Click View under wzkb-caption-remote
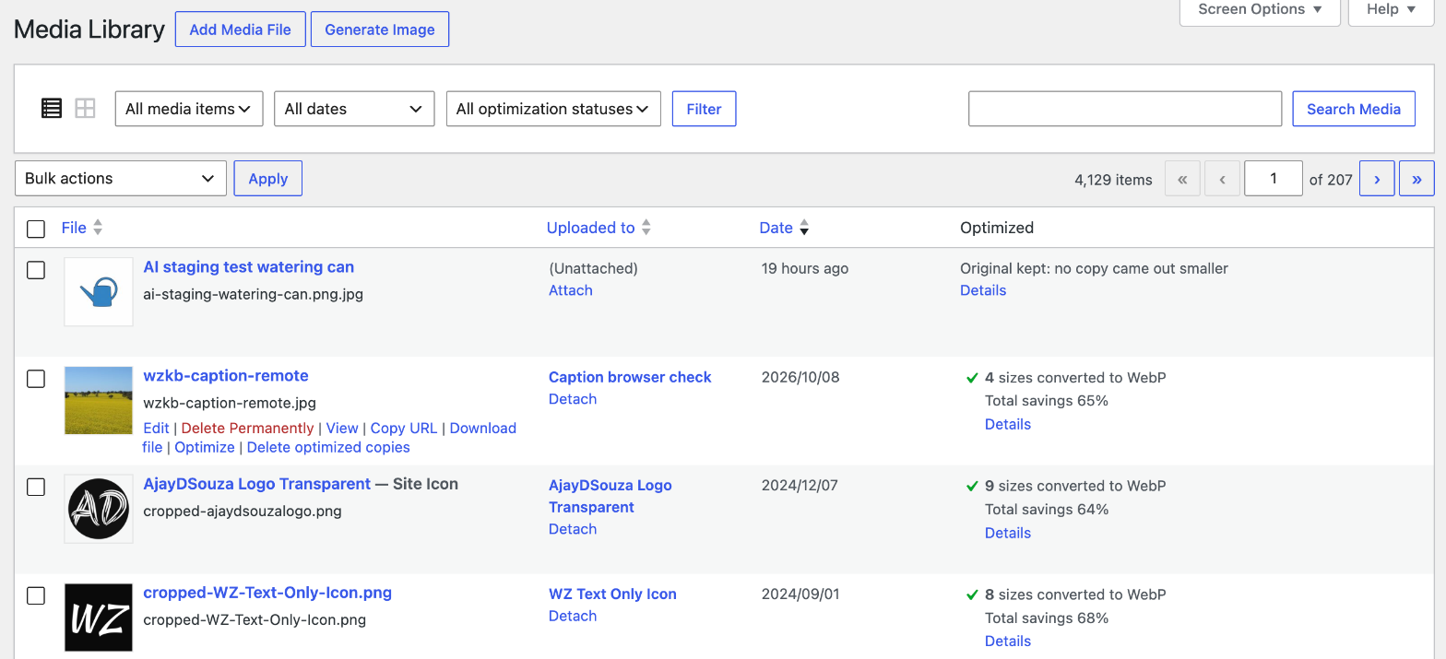The height and width of the screenshot is (659, 1446). [342, 428]
